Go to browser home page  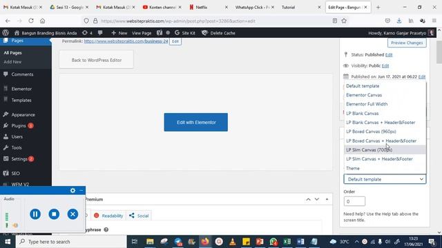[43, 21]
